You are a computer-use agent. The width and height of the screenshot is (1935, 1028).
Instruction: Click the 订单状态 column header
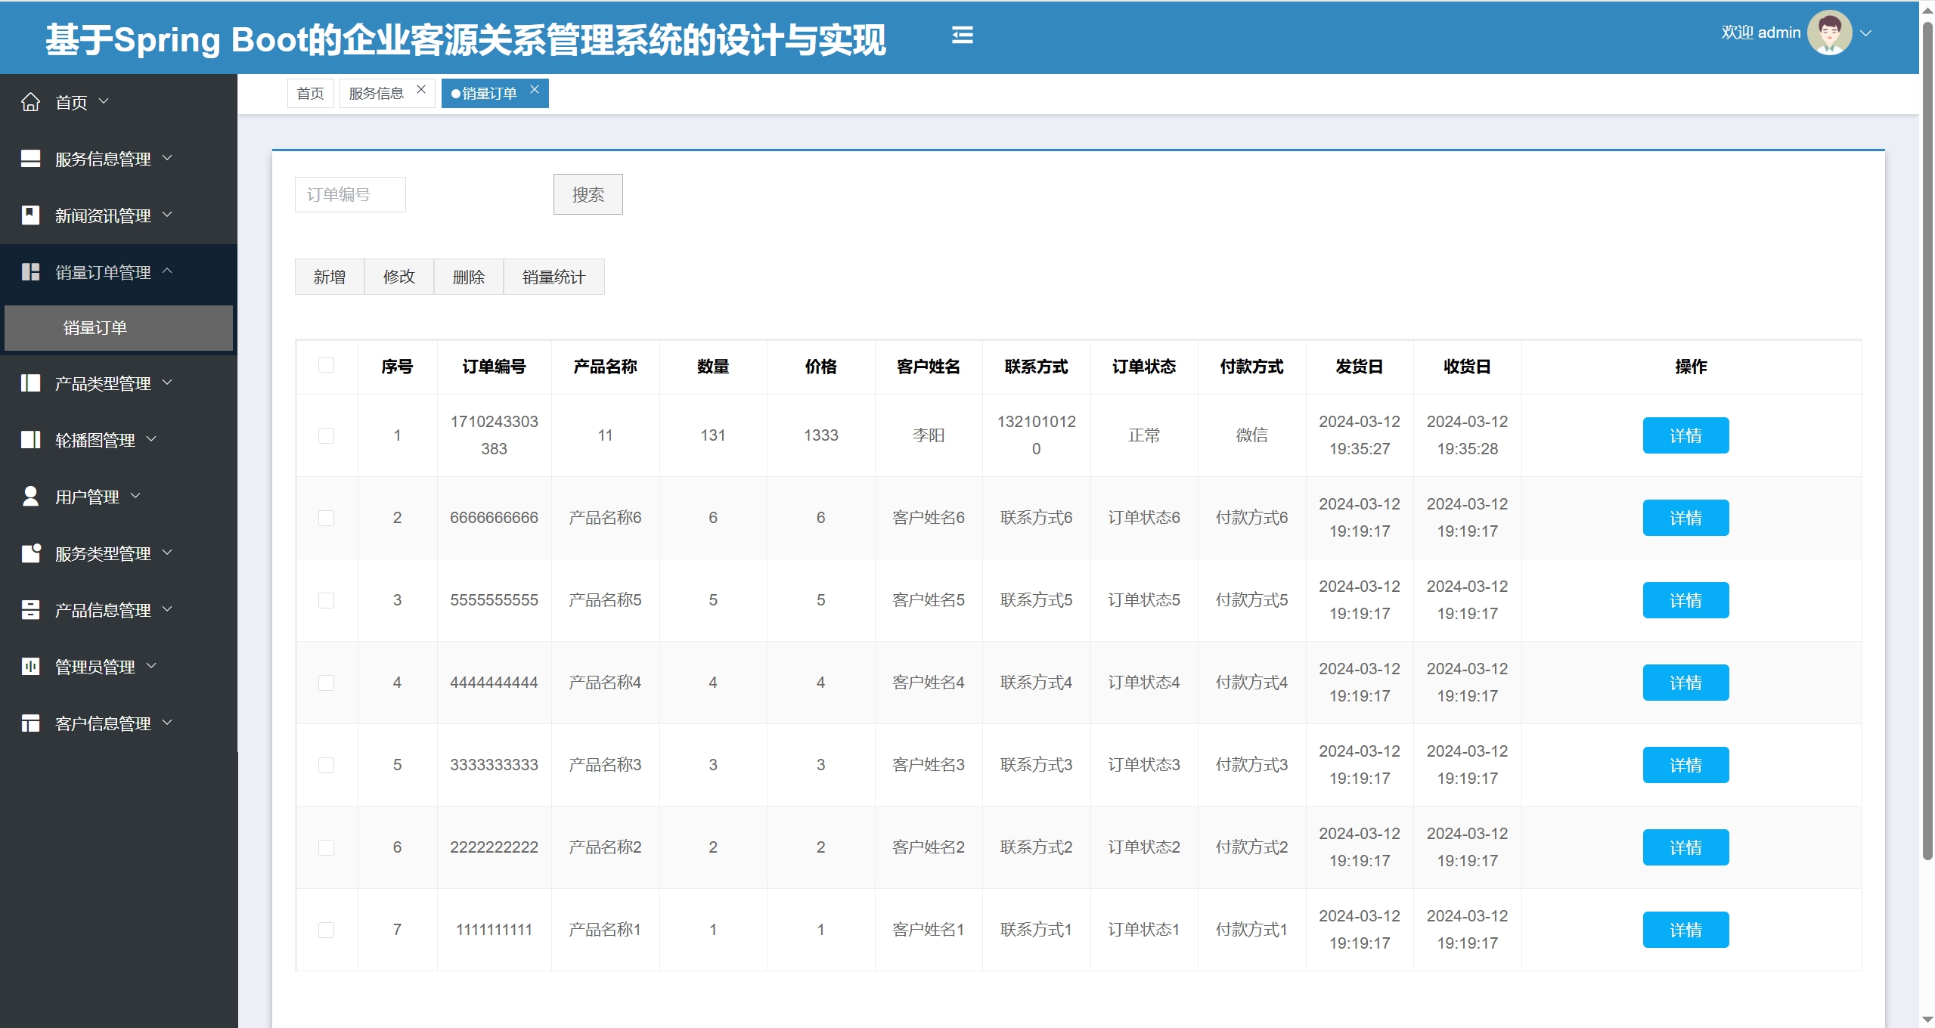1144,367
